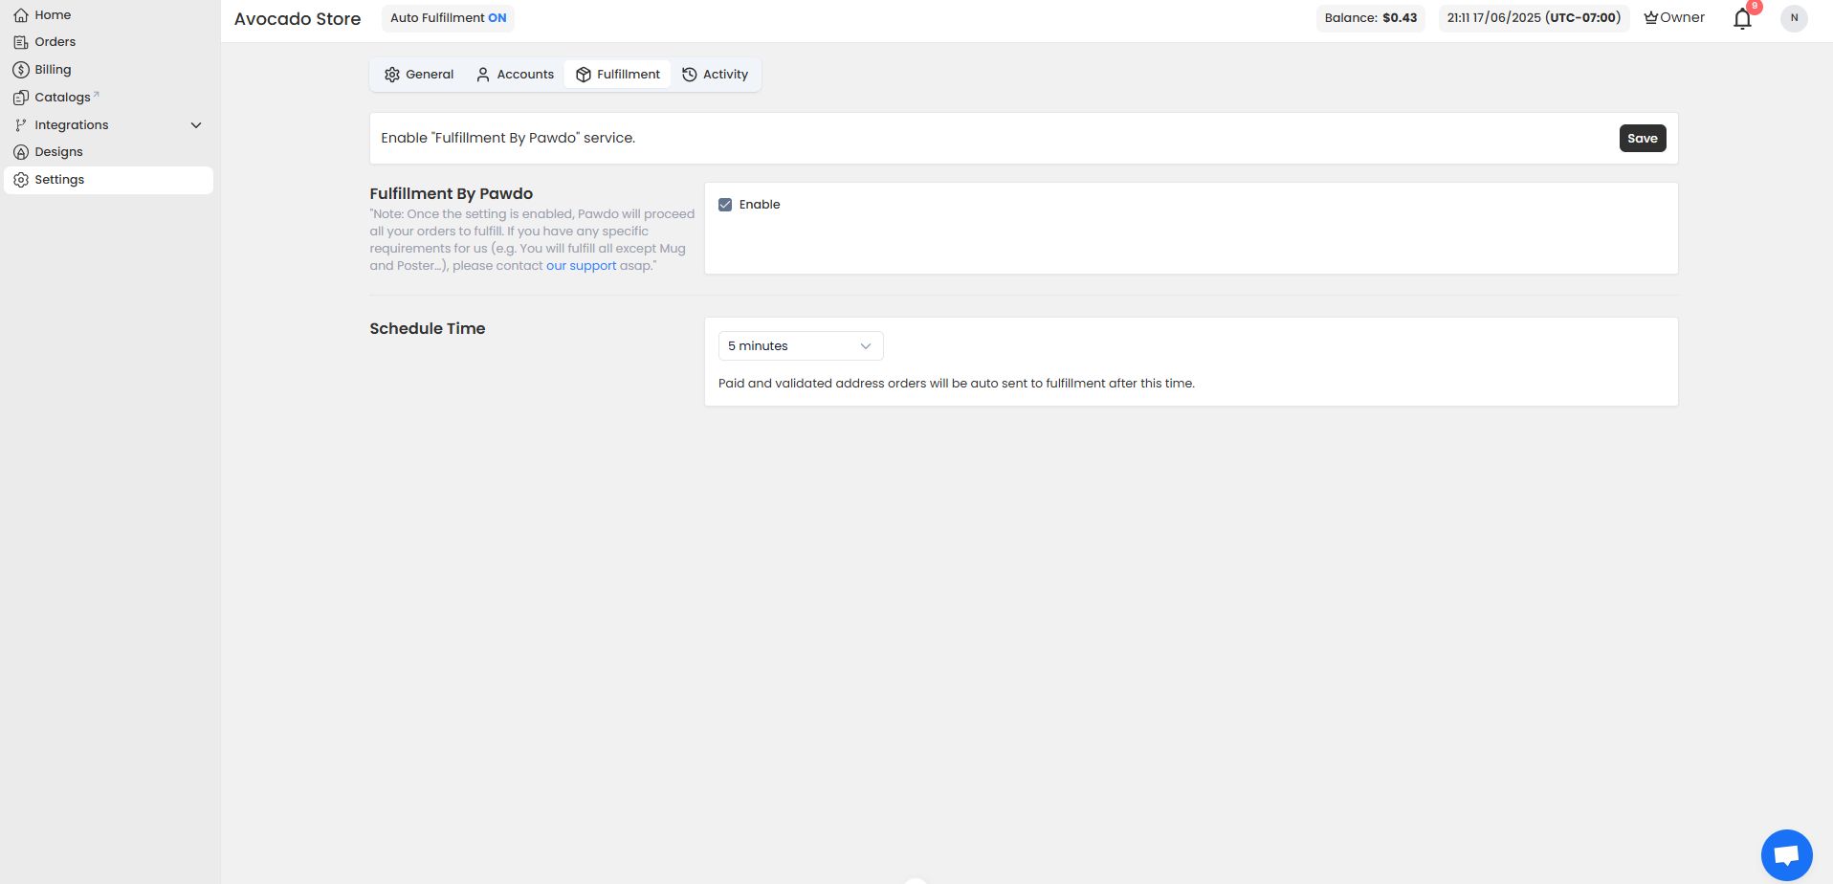Image resolution: width=1833 pixels, height=884 pixels.
Task: Go to Orders page
Action: 108,42
